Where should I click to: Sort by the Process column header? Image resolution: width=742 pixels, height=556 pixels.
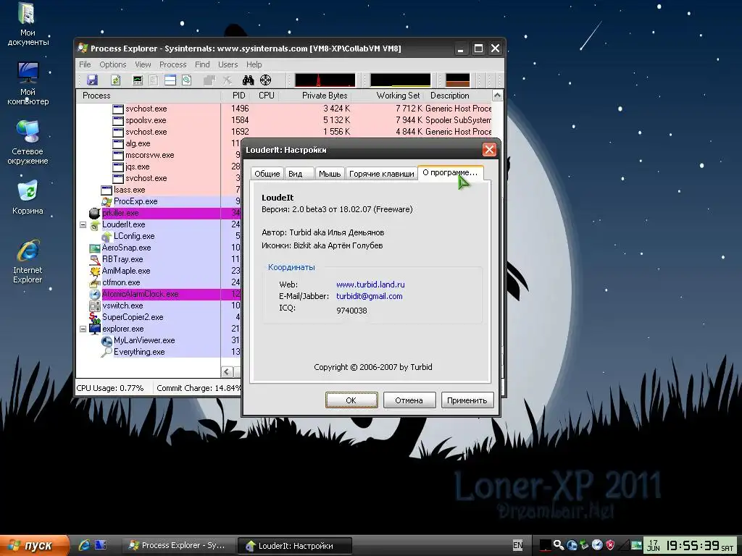click(149, 96)
